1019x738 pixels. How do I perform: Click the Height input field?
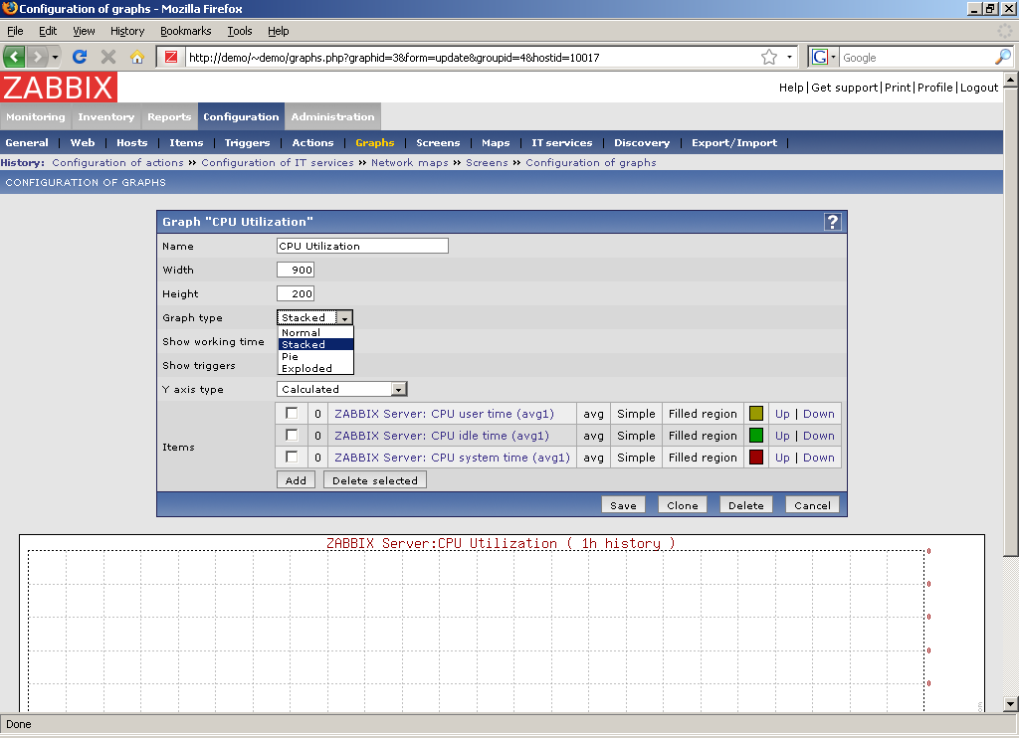point(296,293)
